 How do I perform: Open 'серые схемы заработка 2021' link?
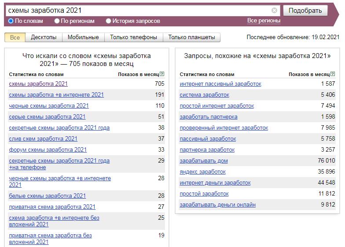47,117
